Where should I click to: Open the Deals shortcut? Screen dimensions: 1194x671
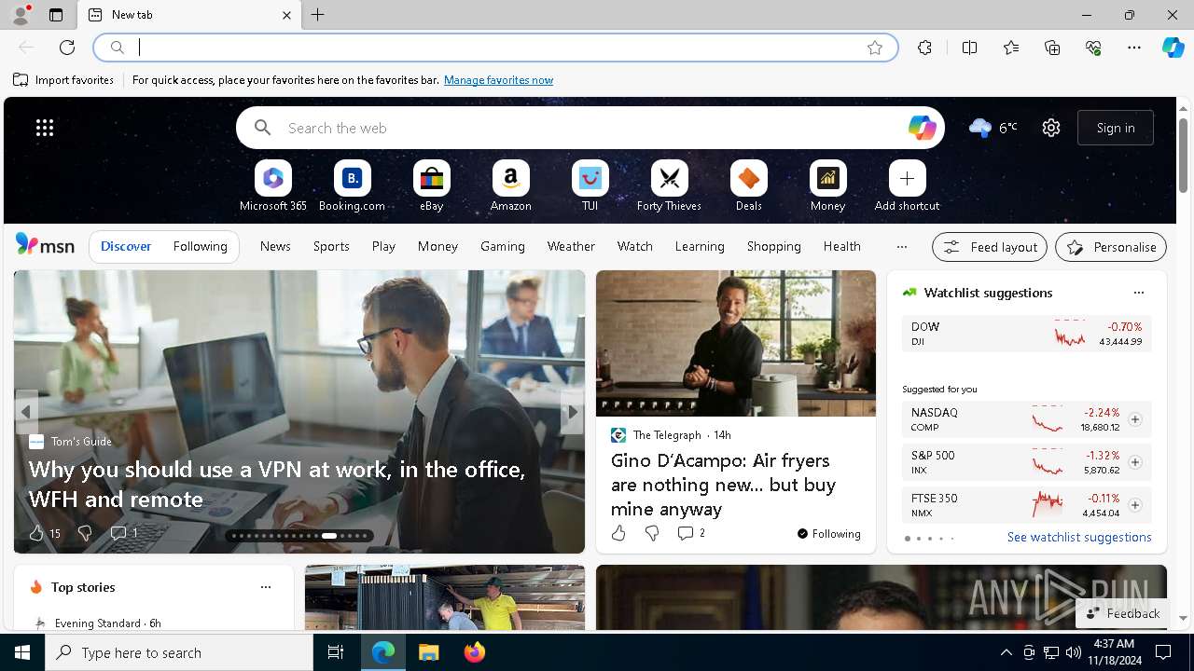tap(748, 186)
